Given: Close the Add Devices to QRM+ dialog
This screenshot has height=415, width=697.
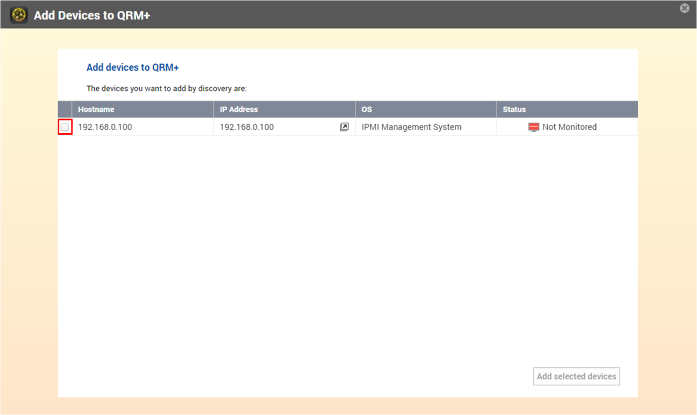Looking at the screenshot, I should click(x=684, y=8).
